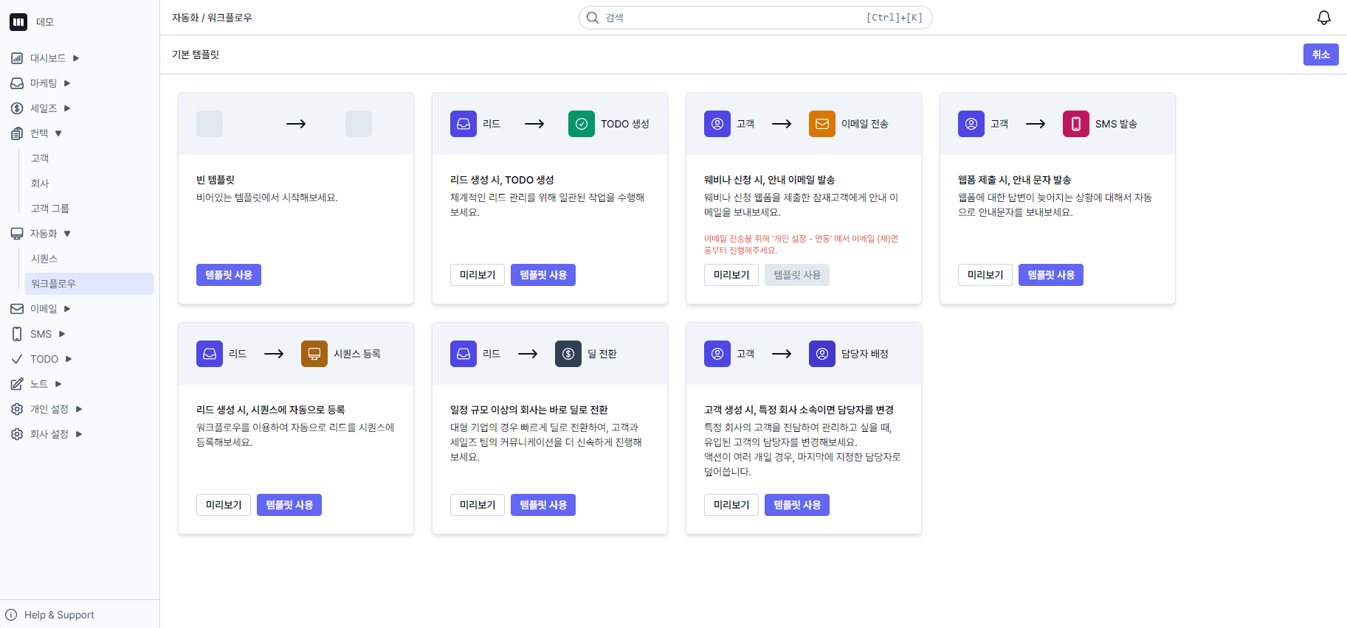
Task: Use the 딜로 전환 template
Action: (x=543, y=505)
